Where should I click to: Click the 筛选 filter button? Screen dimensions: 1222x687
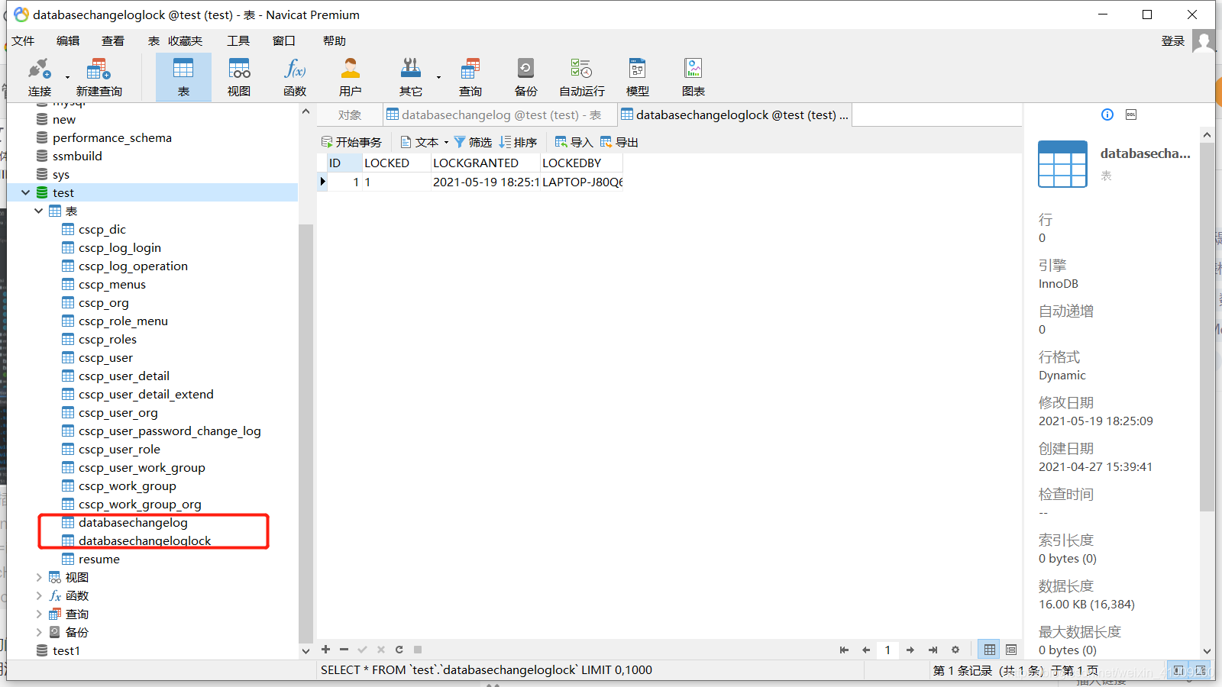pos(473,142)
